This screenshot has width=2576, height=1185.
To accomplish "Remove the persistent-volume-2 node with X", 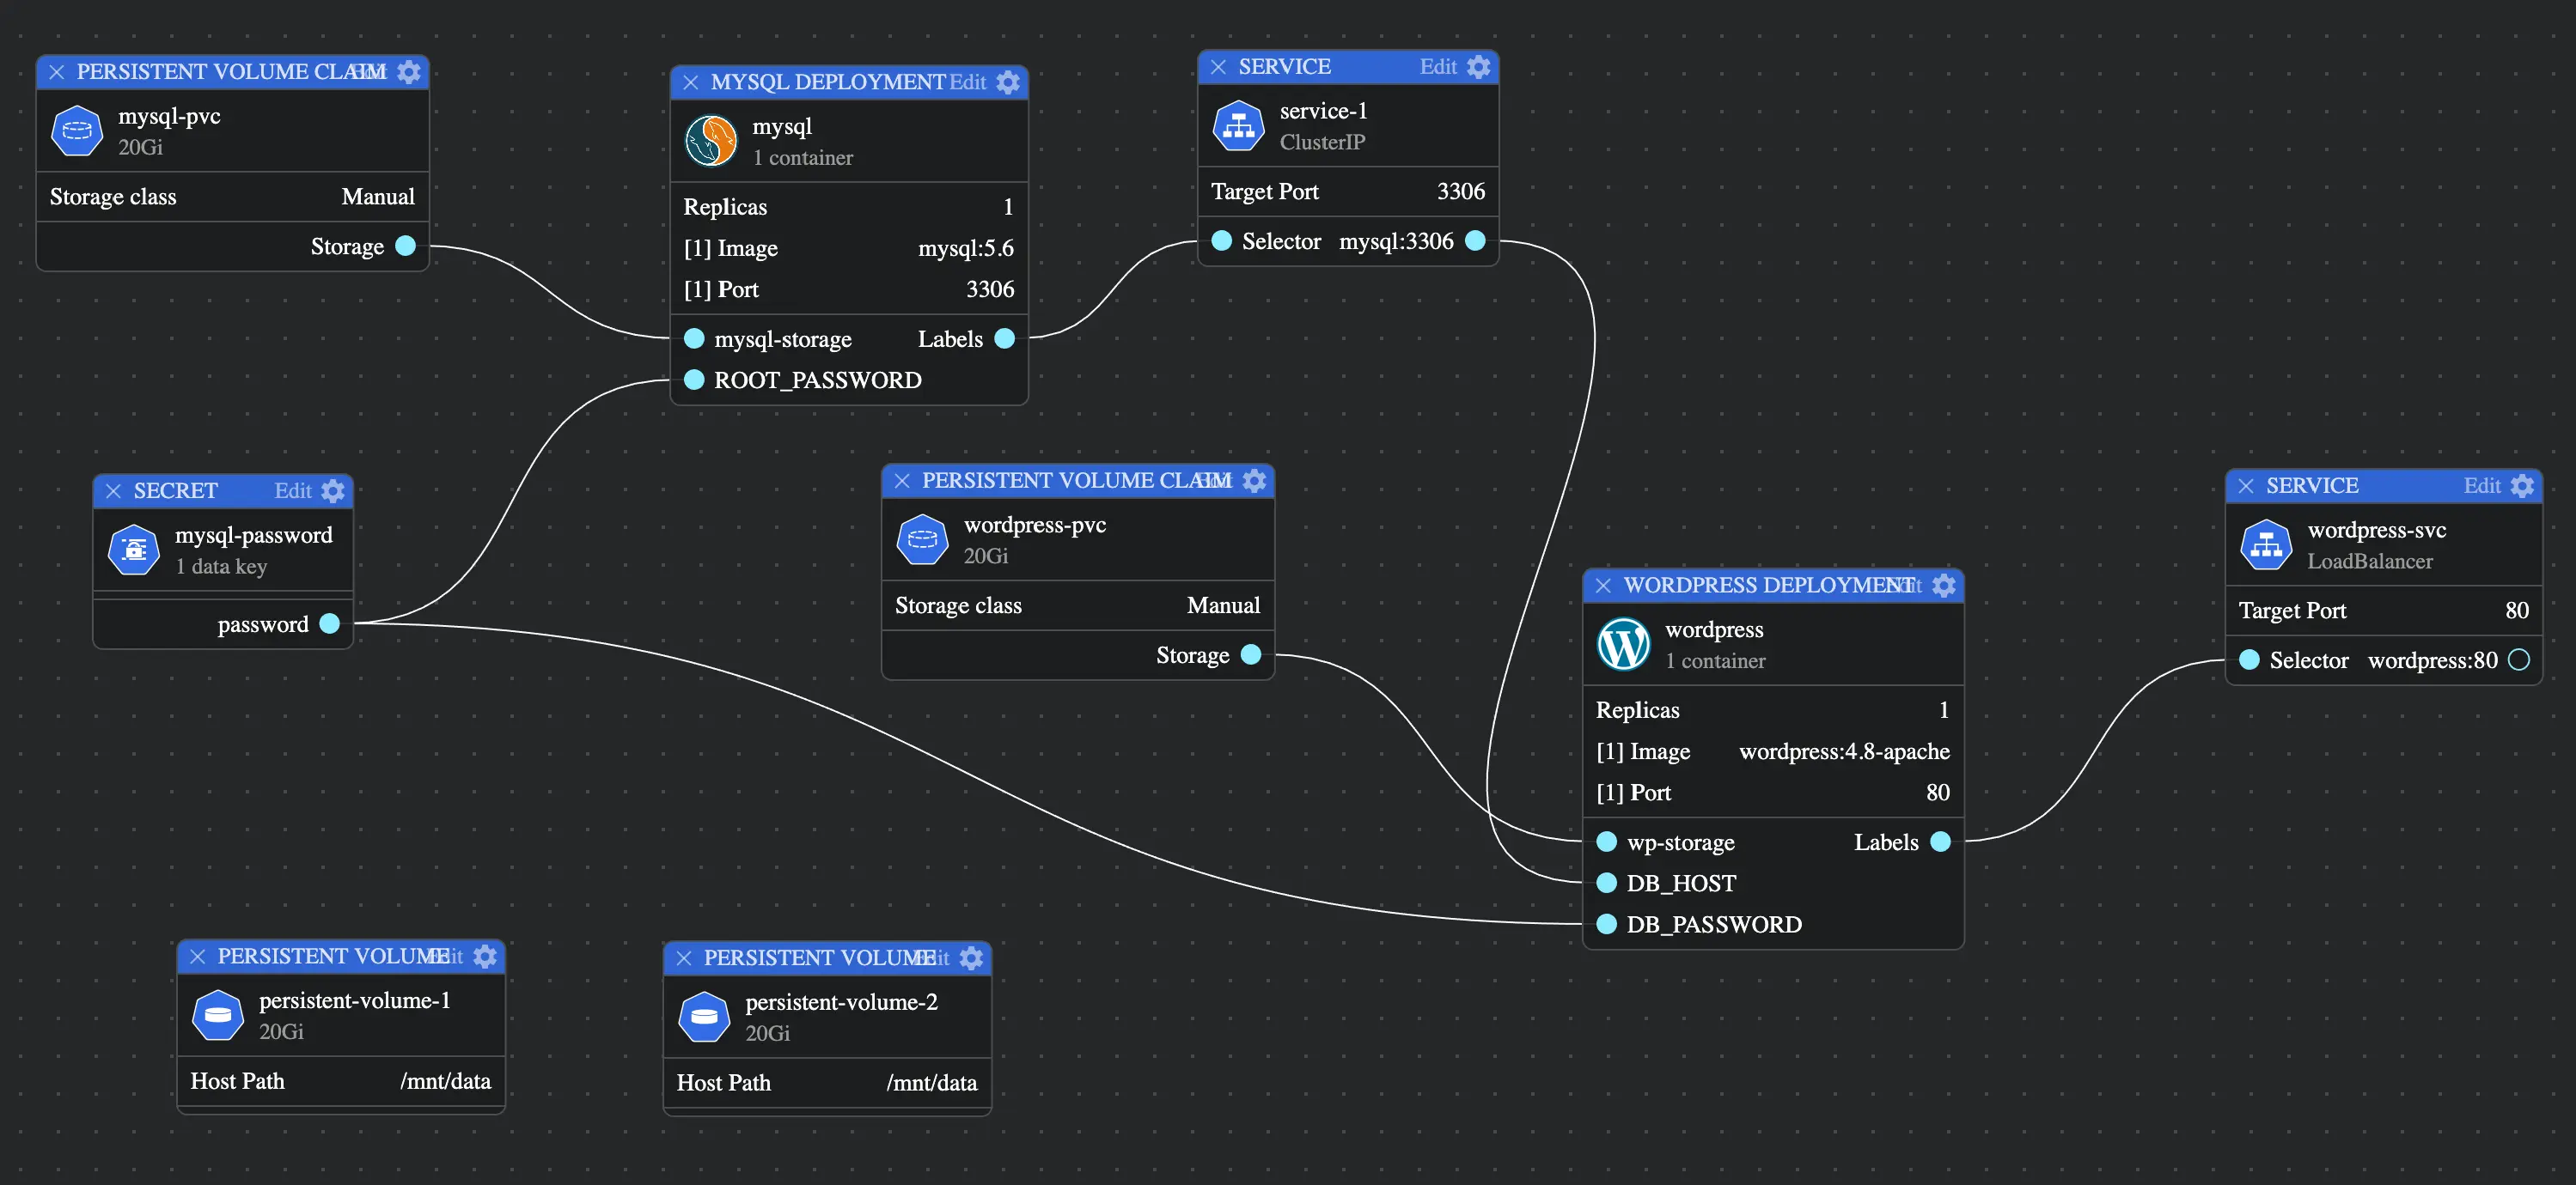I will coord(684,958).
